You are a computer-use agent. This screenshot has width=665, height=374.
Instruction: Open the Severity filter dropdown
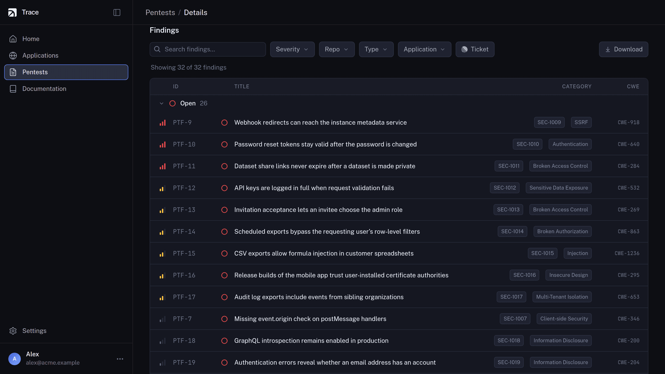click(x=292, y=49)
